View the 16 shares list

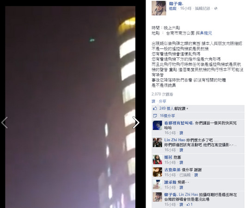(167, 116)
